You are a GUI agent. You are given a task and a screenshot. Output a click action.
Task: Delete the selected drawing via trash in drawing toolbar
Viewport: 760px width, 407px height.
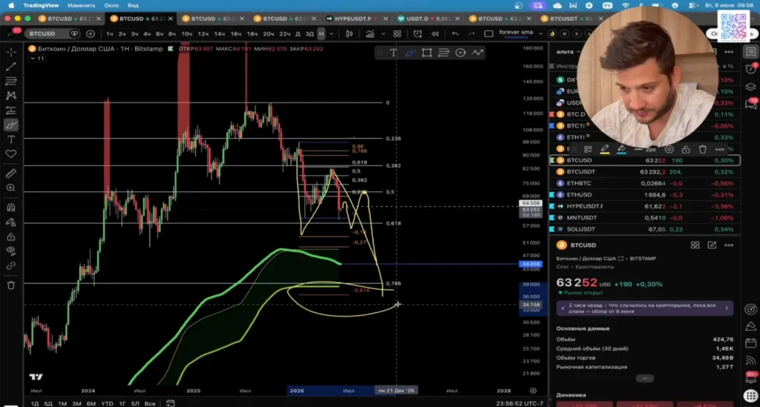702,149
